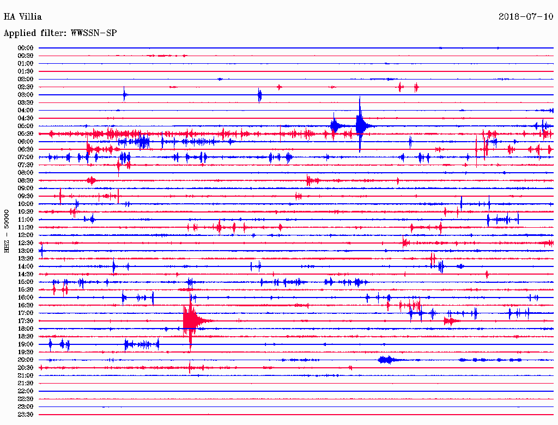Select the 10:30 time label
This screenshot has width=558, height=425.
(26, 212)
